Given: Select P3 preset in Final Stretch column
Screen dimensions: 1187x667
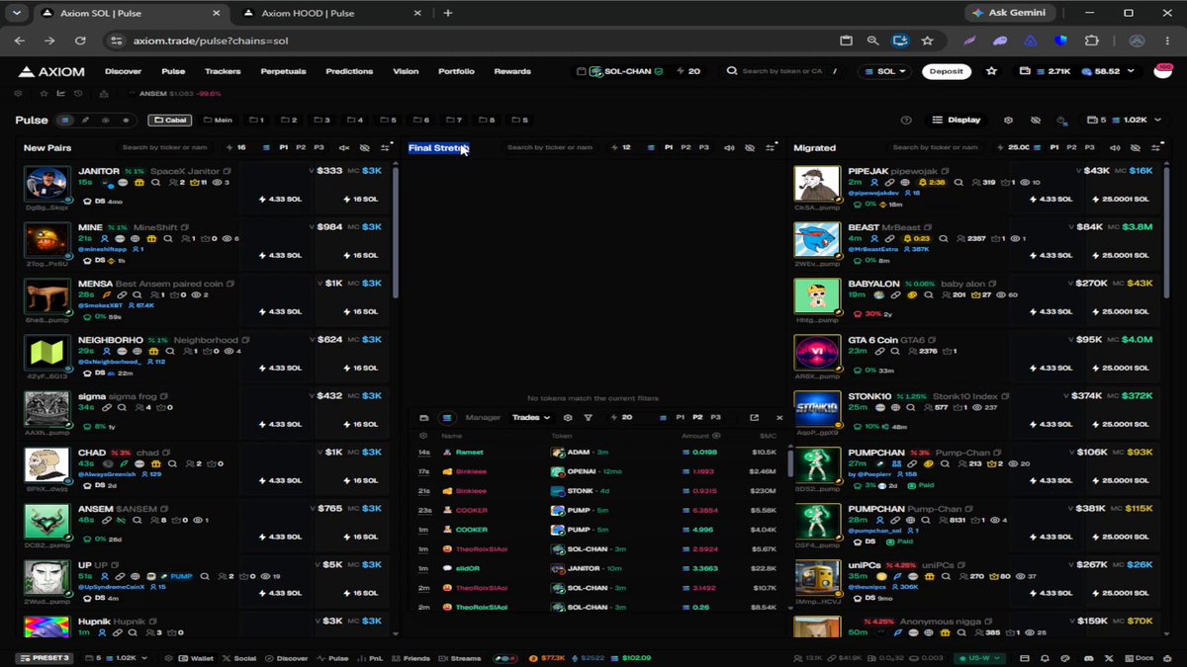Looking at the screenshot, I should point(703,147).
